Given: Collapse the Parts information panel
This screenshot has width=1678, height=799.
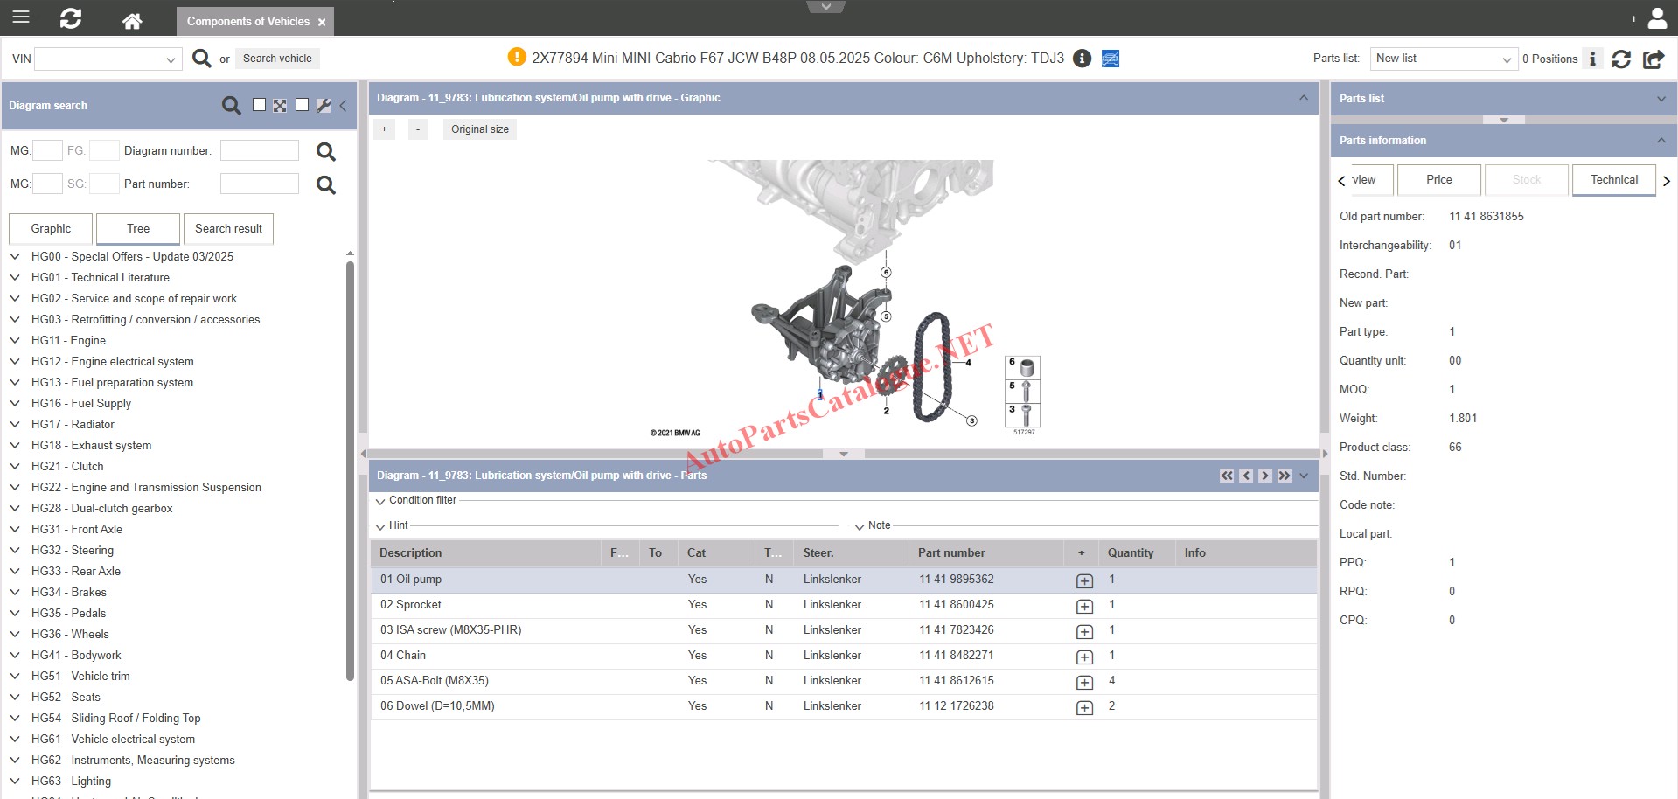Looking at the screenshot, I should click(1661, 141).
